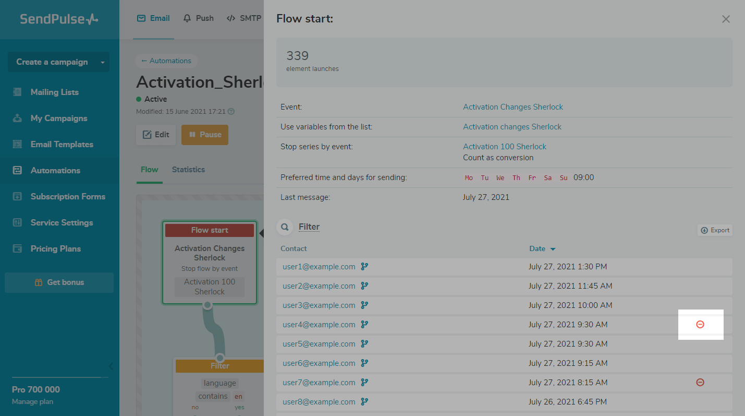745x416 pixels.
Task: Click the Edit automation button
Action: [x=156, y=135]
